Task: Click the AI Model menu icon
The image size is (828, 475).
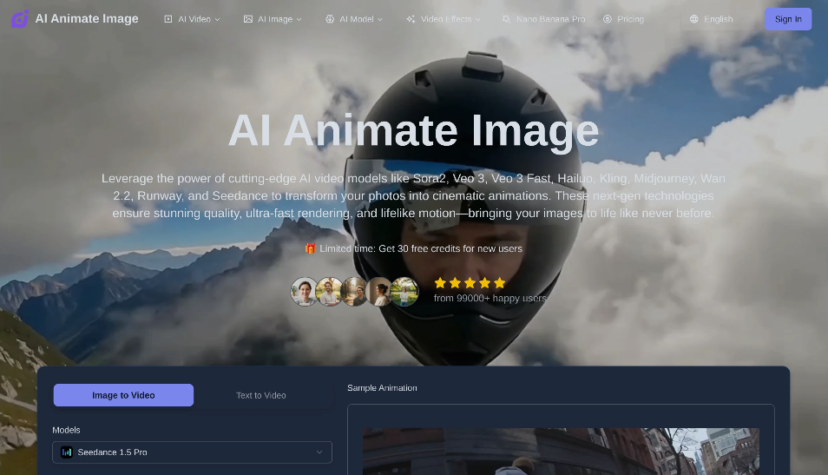Action: click(330, 19)
